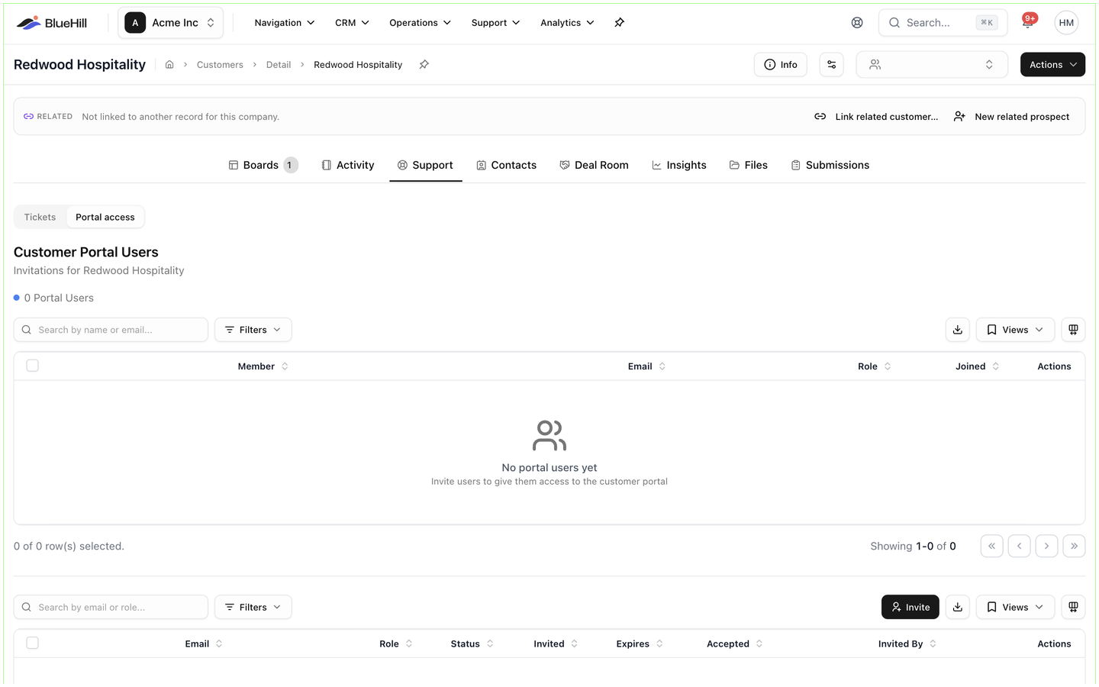Download invitations list with export icon
The image size is (1099, 687).
(x=958, y=607)
